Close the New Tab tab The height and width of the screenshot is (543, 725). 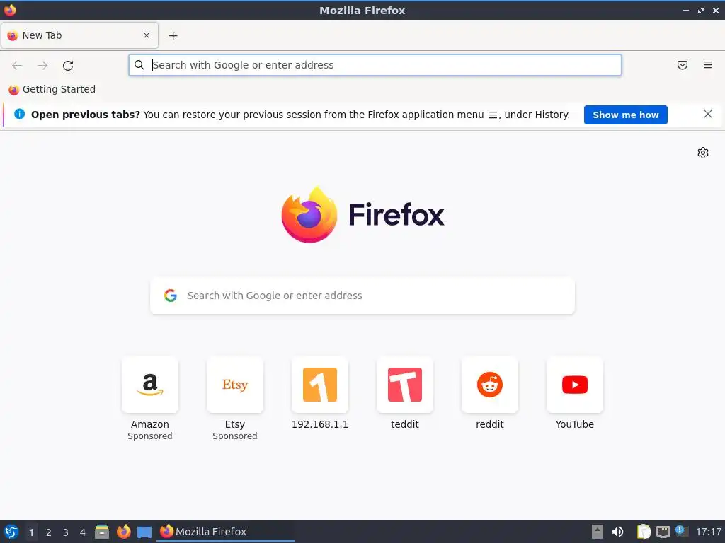tap(147, 35)
